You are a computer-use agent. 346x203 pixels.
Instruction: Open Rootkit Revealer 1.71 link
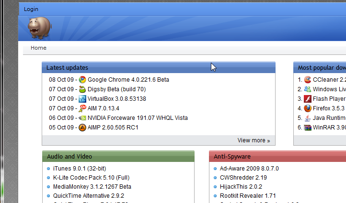(248, 196)
